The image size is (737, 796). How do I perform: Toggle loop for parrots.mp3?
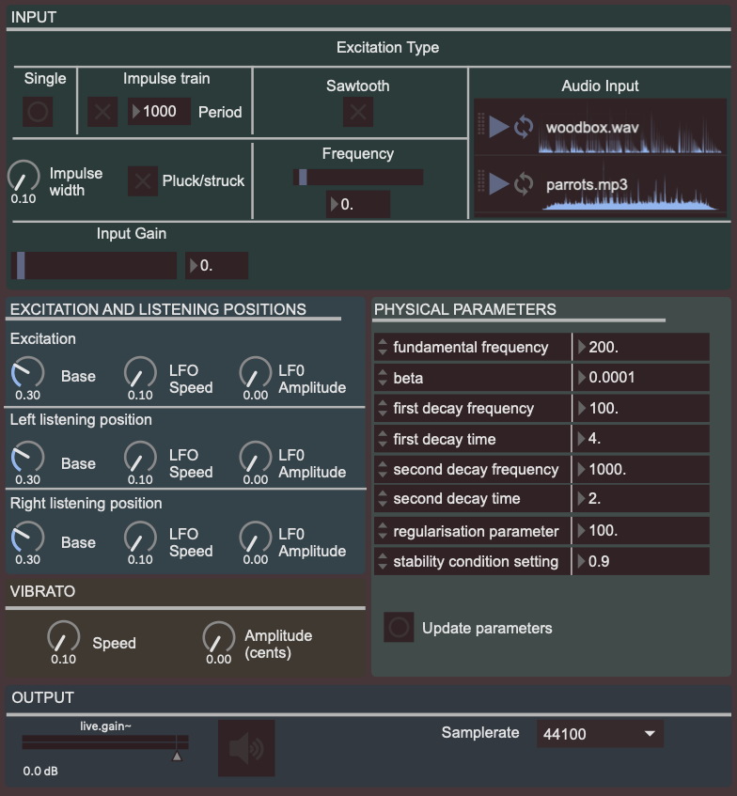coord(524,184)
